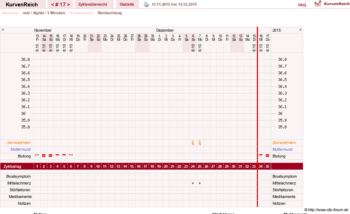Click the November month label

[x=43, y=30]
